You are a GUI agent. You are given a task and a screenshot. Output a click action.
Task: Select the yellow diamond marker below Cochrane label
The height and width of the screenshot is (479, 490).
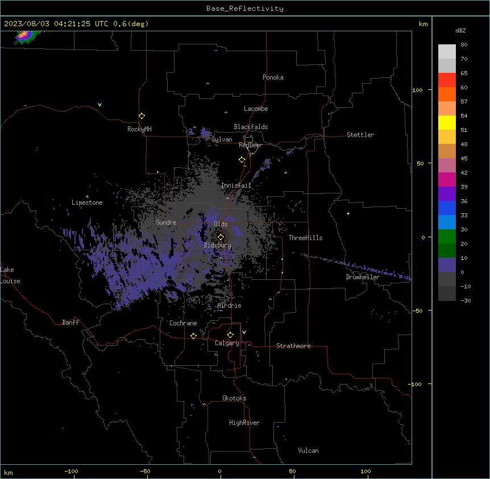click(193, 336)
